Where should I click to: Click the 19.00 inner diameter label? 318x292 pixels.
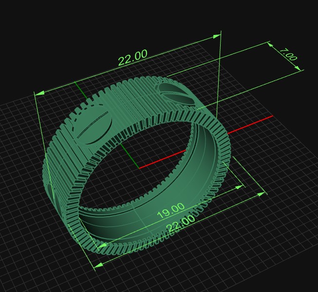(170, 210)
